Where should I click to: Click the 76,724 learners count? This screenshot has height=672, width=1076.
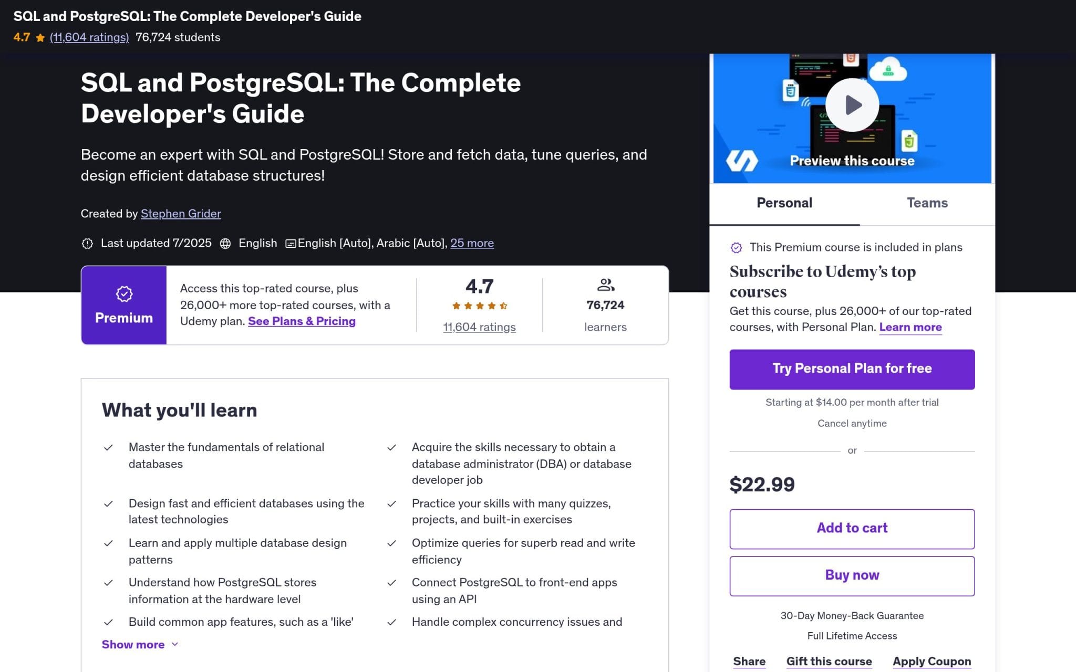(605, 305)
